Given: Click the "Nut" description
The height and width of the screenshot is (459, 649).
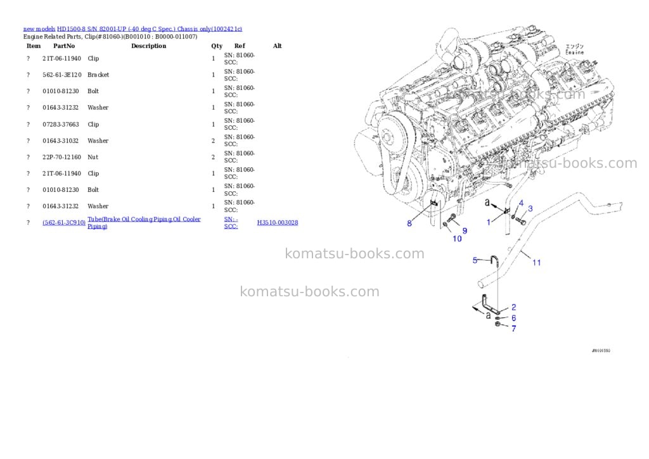Looking at the screenshot, I should (93, 157).
